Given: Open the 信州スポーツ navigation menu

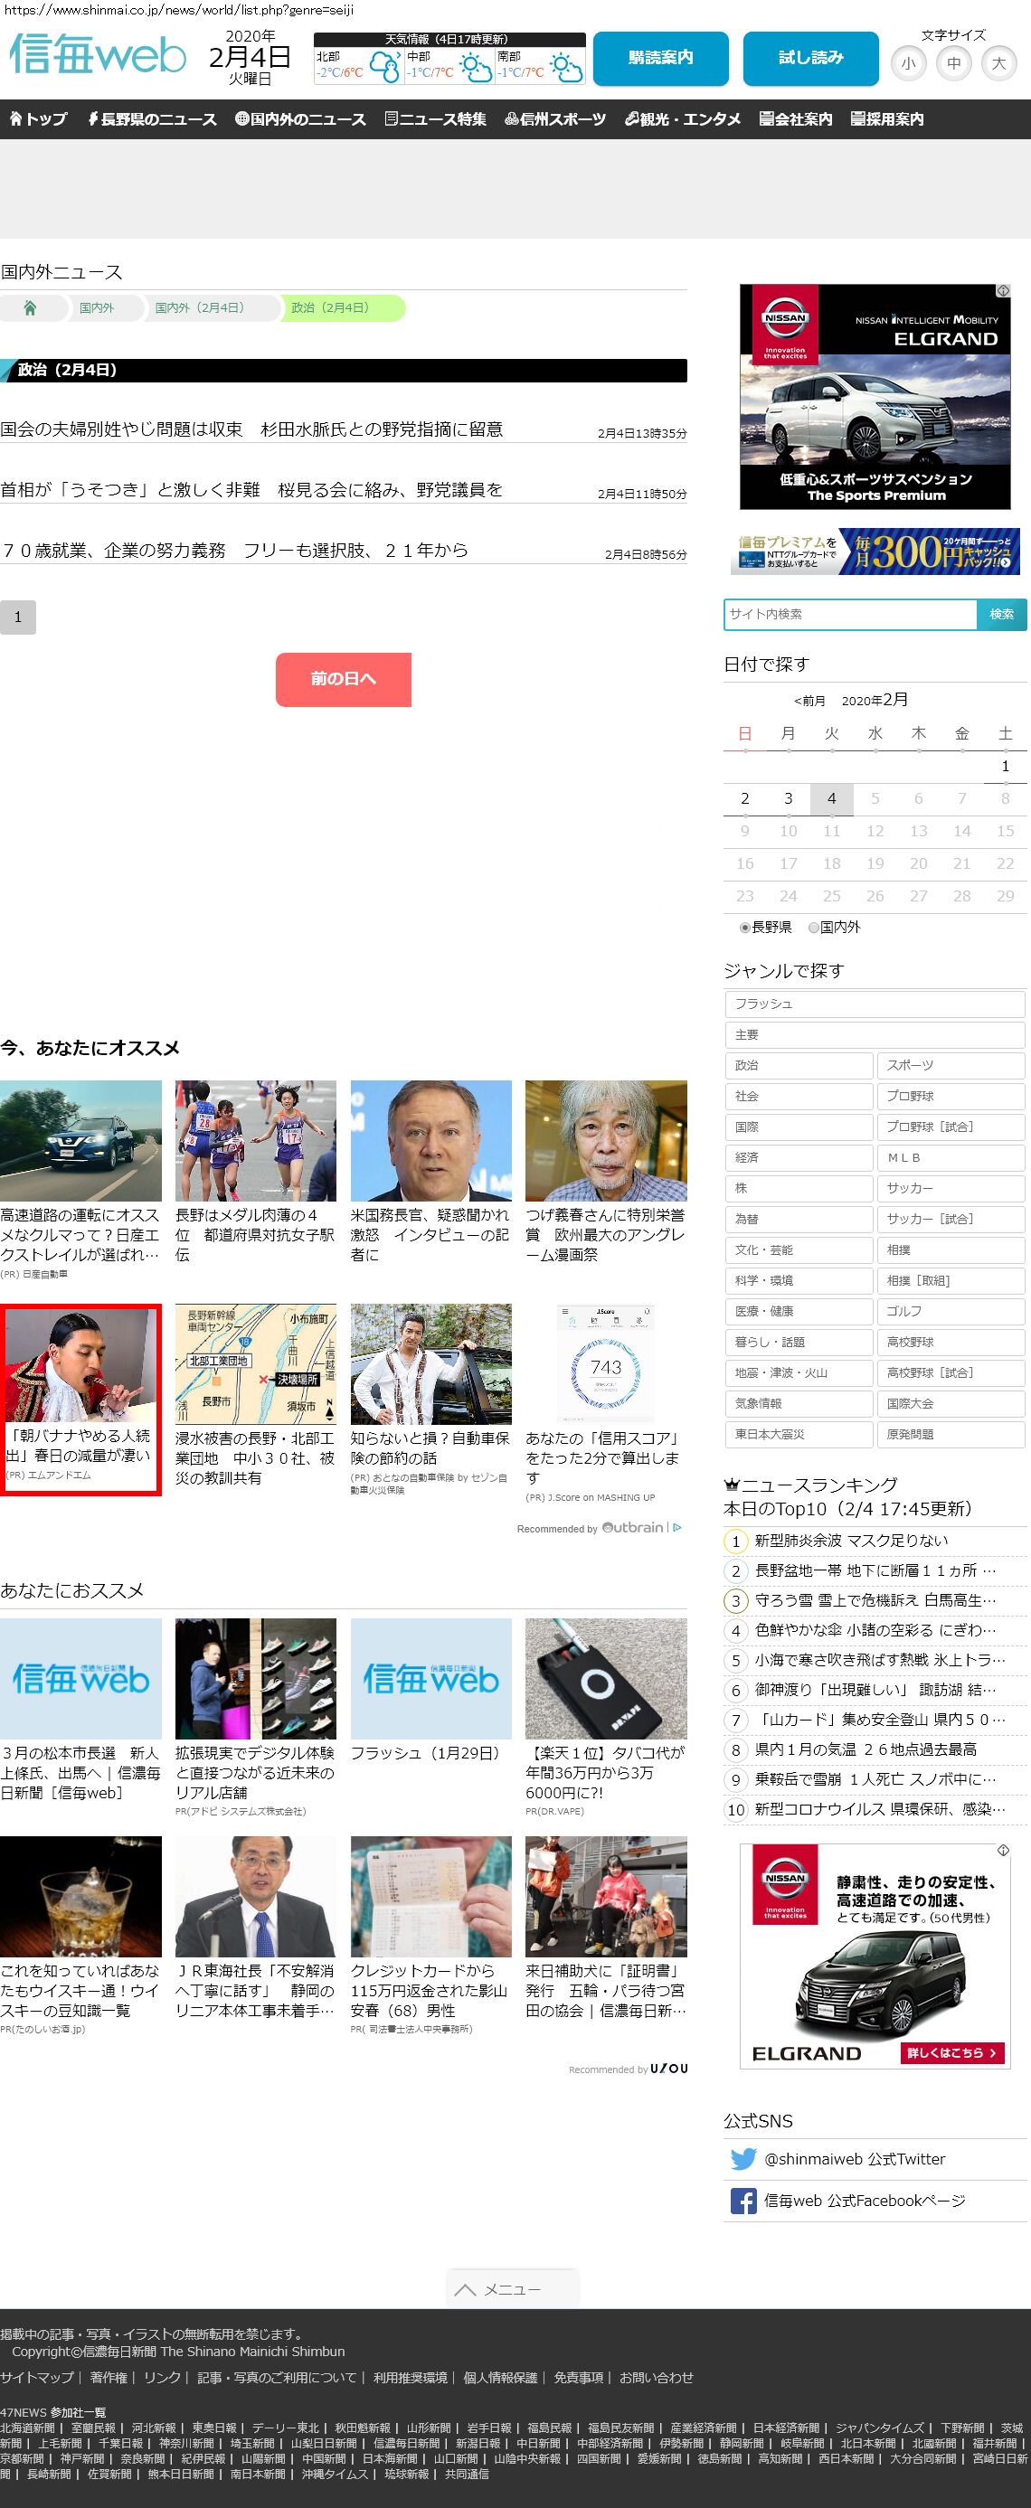Looking at the screenshot, I should [x=555, y=118].
